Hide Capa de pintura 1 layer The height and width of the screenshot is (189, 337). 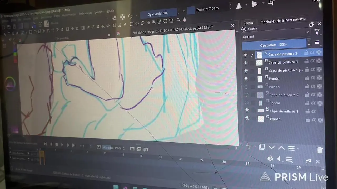(x=246, y=71)
